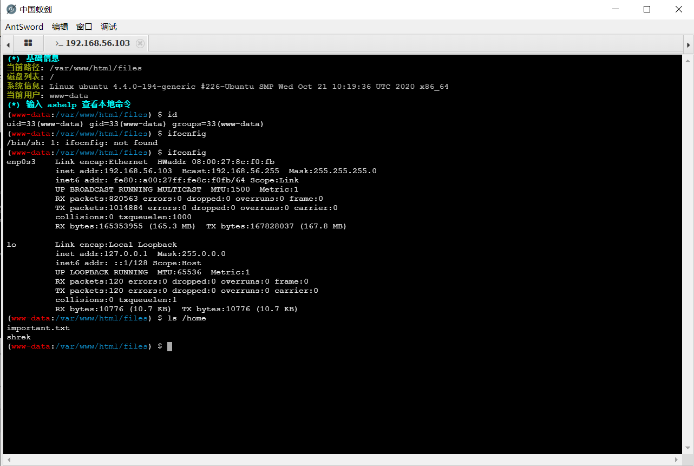Open the 调试 menu
Screen dimensions: 694x466
click(x=108, y=27)
